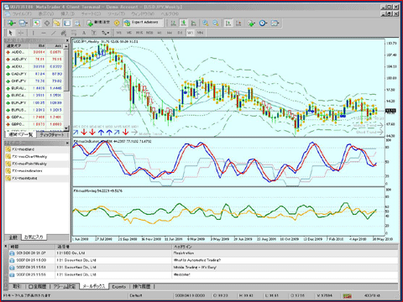Zoom out of the chart
The width and height of the screenshot is (403, 302).
(216, 23)
